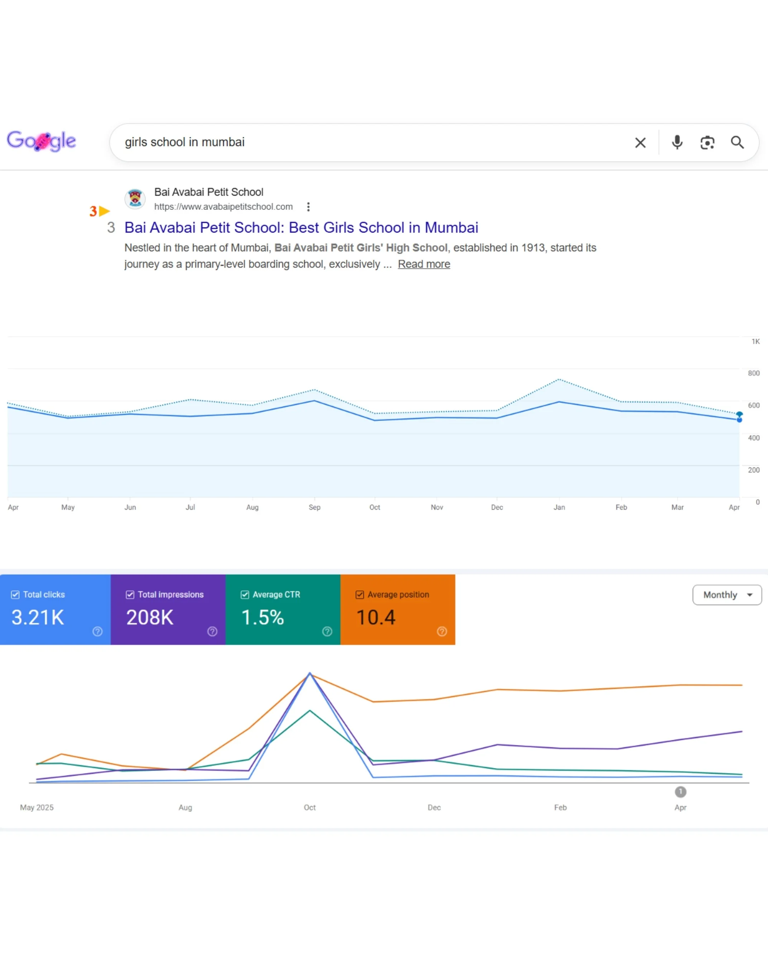Click the Feb label on the bottom chart axis

coord(560,808)
